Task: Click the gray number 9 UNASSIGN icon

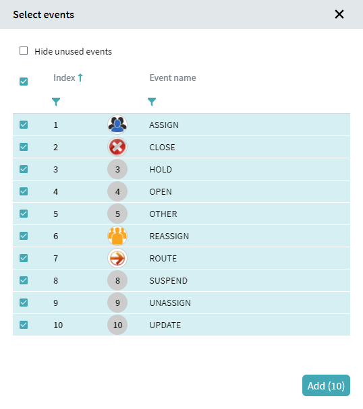Action: tap(117, 303)
